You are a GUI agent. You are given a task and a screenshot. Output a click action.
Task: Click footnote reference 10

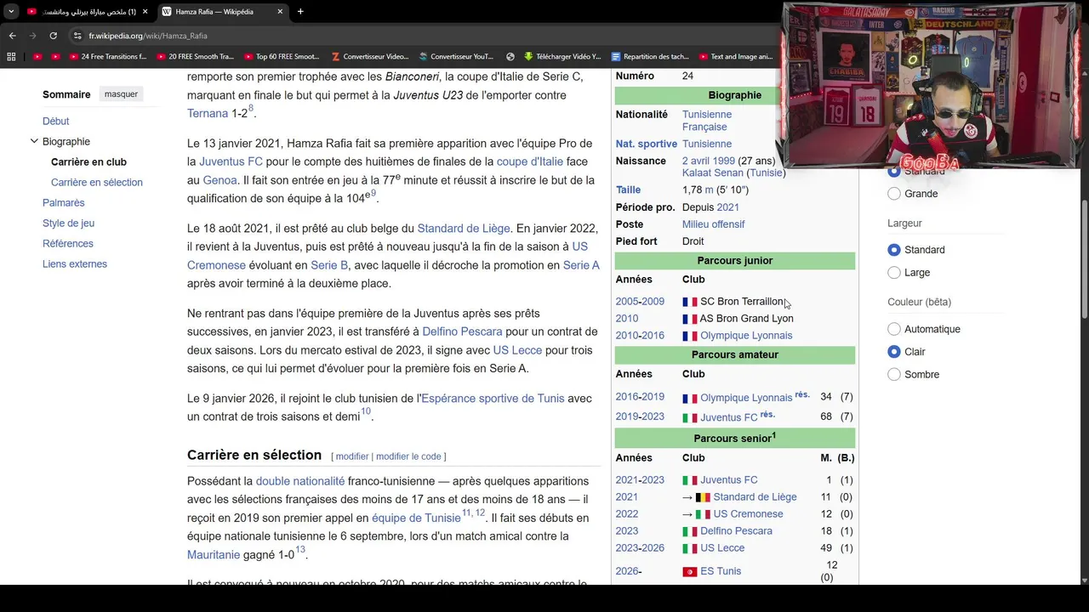pyautogui.click(x=366, y=411)
